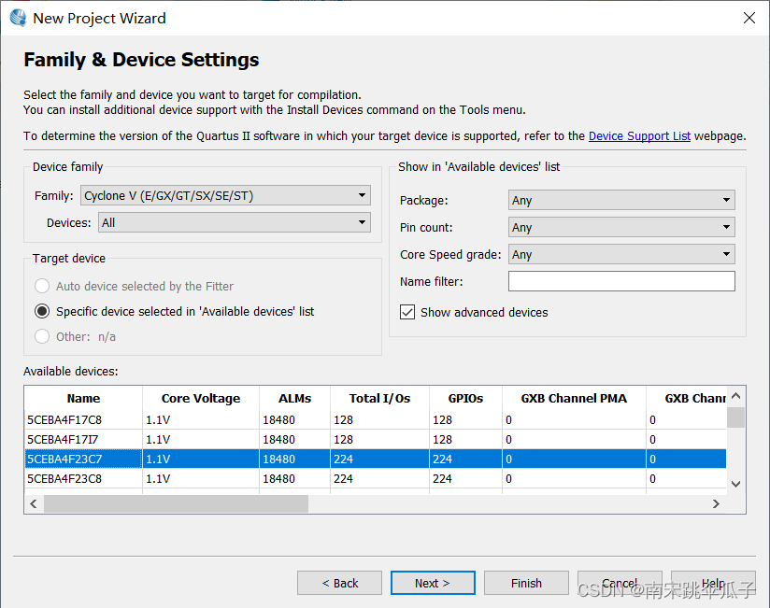The width and height of the screenshot is (770, 608).
Task: Select device row 5CEBA4F17C8
Action: click(376, 419)
